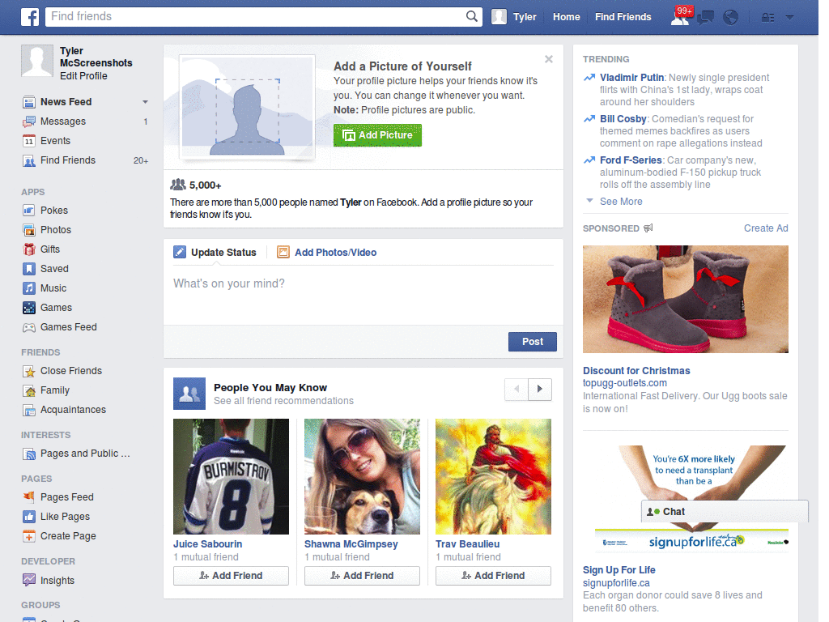Click the Music note icon

tap(28, 288)
